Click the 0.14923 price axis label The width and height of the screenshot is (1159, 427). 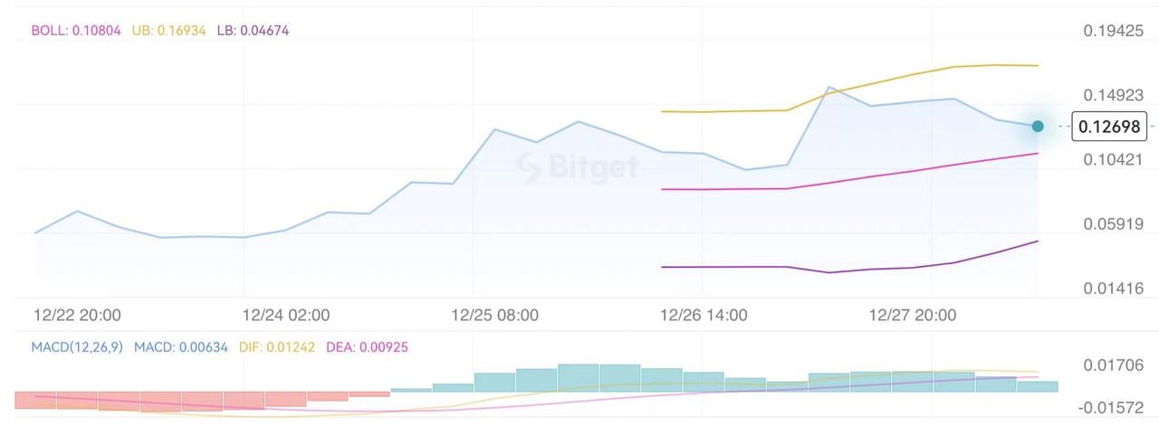coord(1113,95)
